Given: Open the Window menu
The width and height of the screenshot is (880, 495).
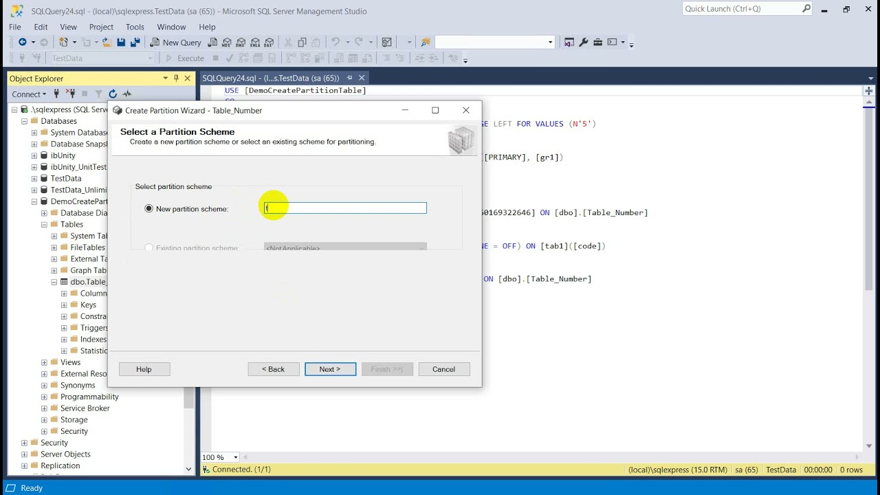Looking at the screenshot, I should click(x=171, y=27).
